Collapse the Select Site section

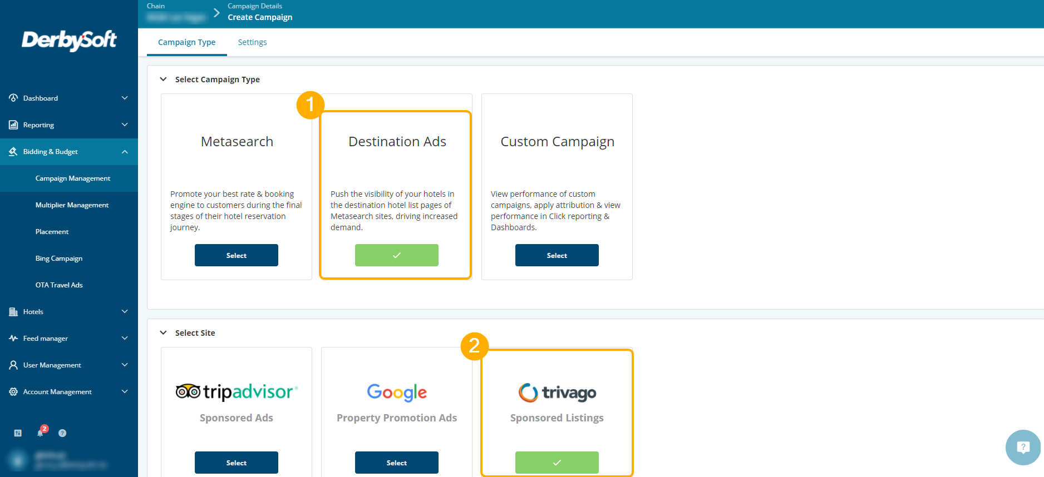[x=163, y=333]
